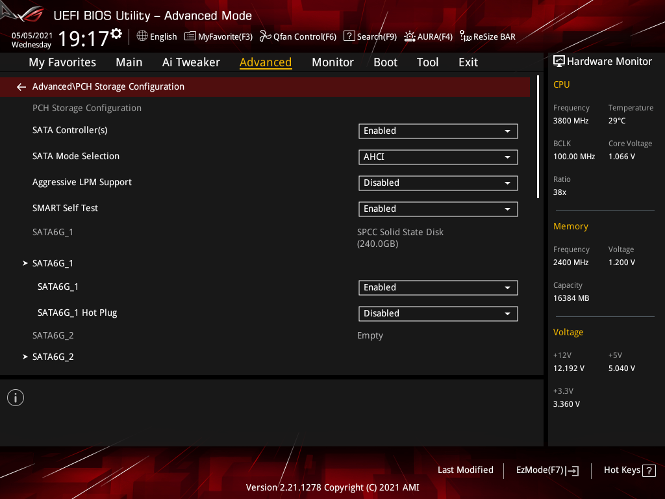This screenshot has height=499, width=665.
Task: Click the back arrow in breadcrumb
Action: (21, 87)
